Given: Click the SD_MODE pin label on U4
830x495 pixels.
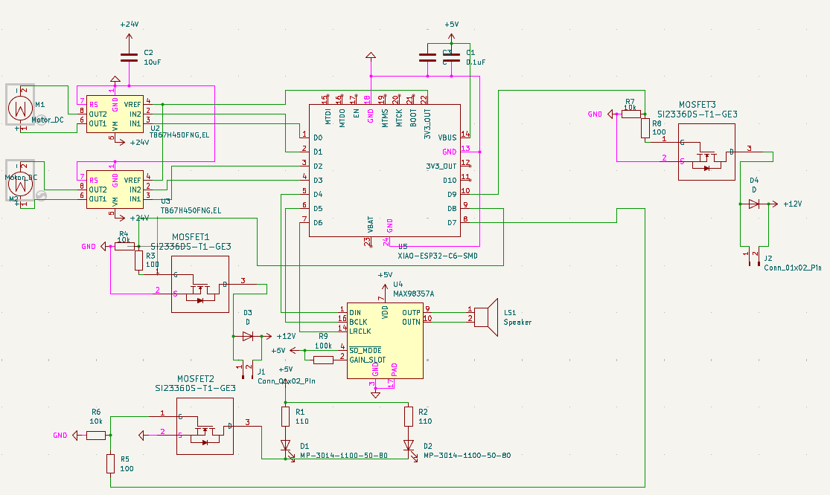Looking at the screenshot, I should (365, 351).
